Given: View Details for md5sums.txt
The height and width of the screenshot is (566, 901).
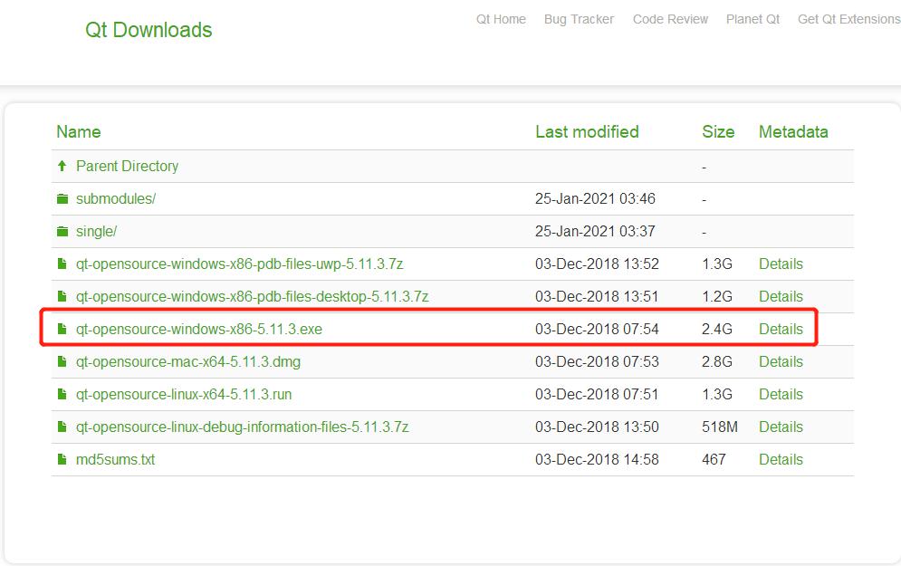Looking at the screenshot, I should click(x=781, y=460).
